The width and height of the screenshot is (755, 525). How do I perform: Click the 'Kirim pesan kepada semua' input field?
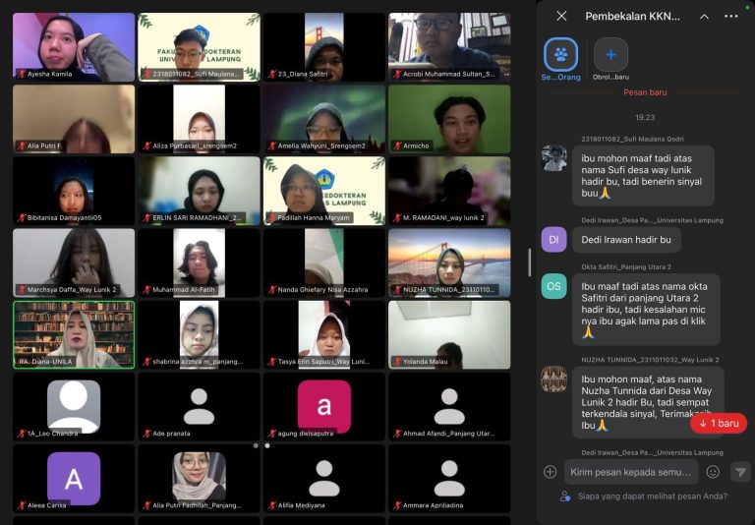point(629,472)
